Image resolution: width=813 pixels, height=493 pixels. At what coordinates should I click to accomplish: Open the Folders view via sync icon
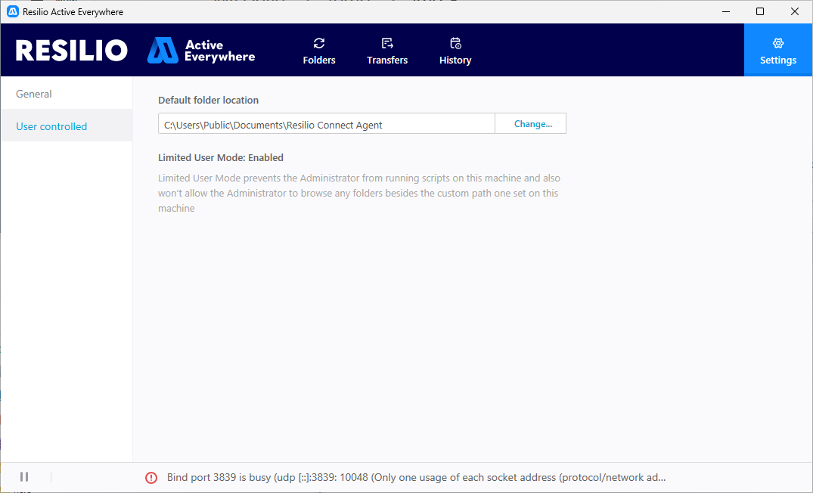coord(319,44)
